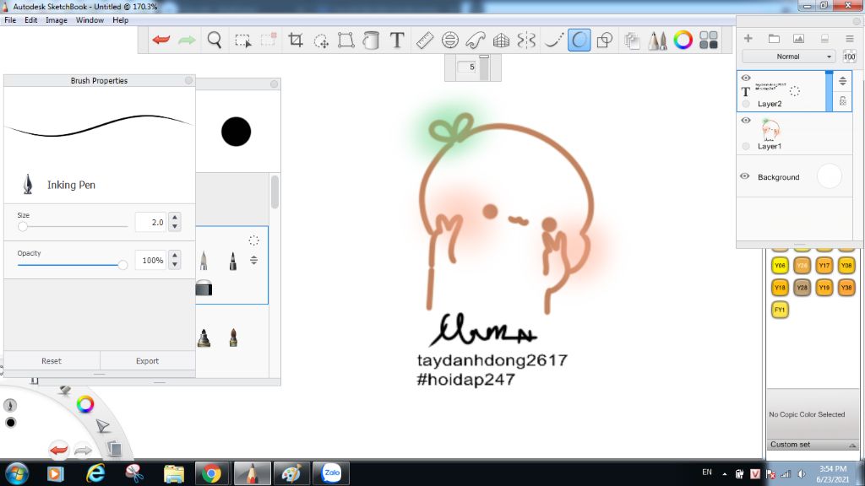This screenshot has height=486, width=865.
Task: Open the Brush Palette toolbar icon
Action: point(656,40)
